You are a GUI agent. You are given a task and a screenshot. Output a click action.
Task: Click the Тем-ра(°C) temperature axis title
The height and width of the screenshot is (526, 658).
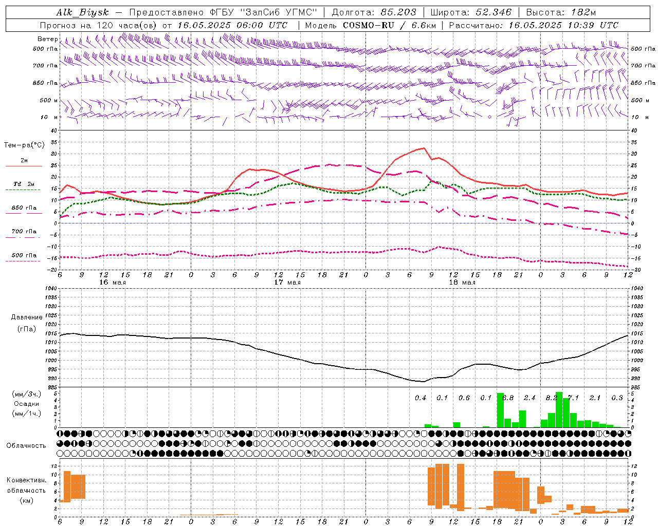point(24,145)
